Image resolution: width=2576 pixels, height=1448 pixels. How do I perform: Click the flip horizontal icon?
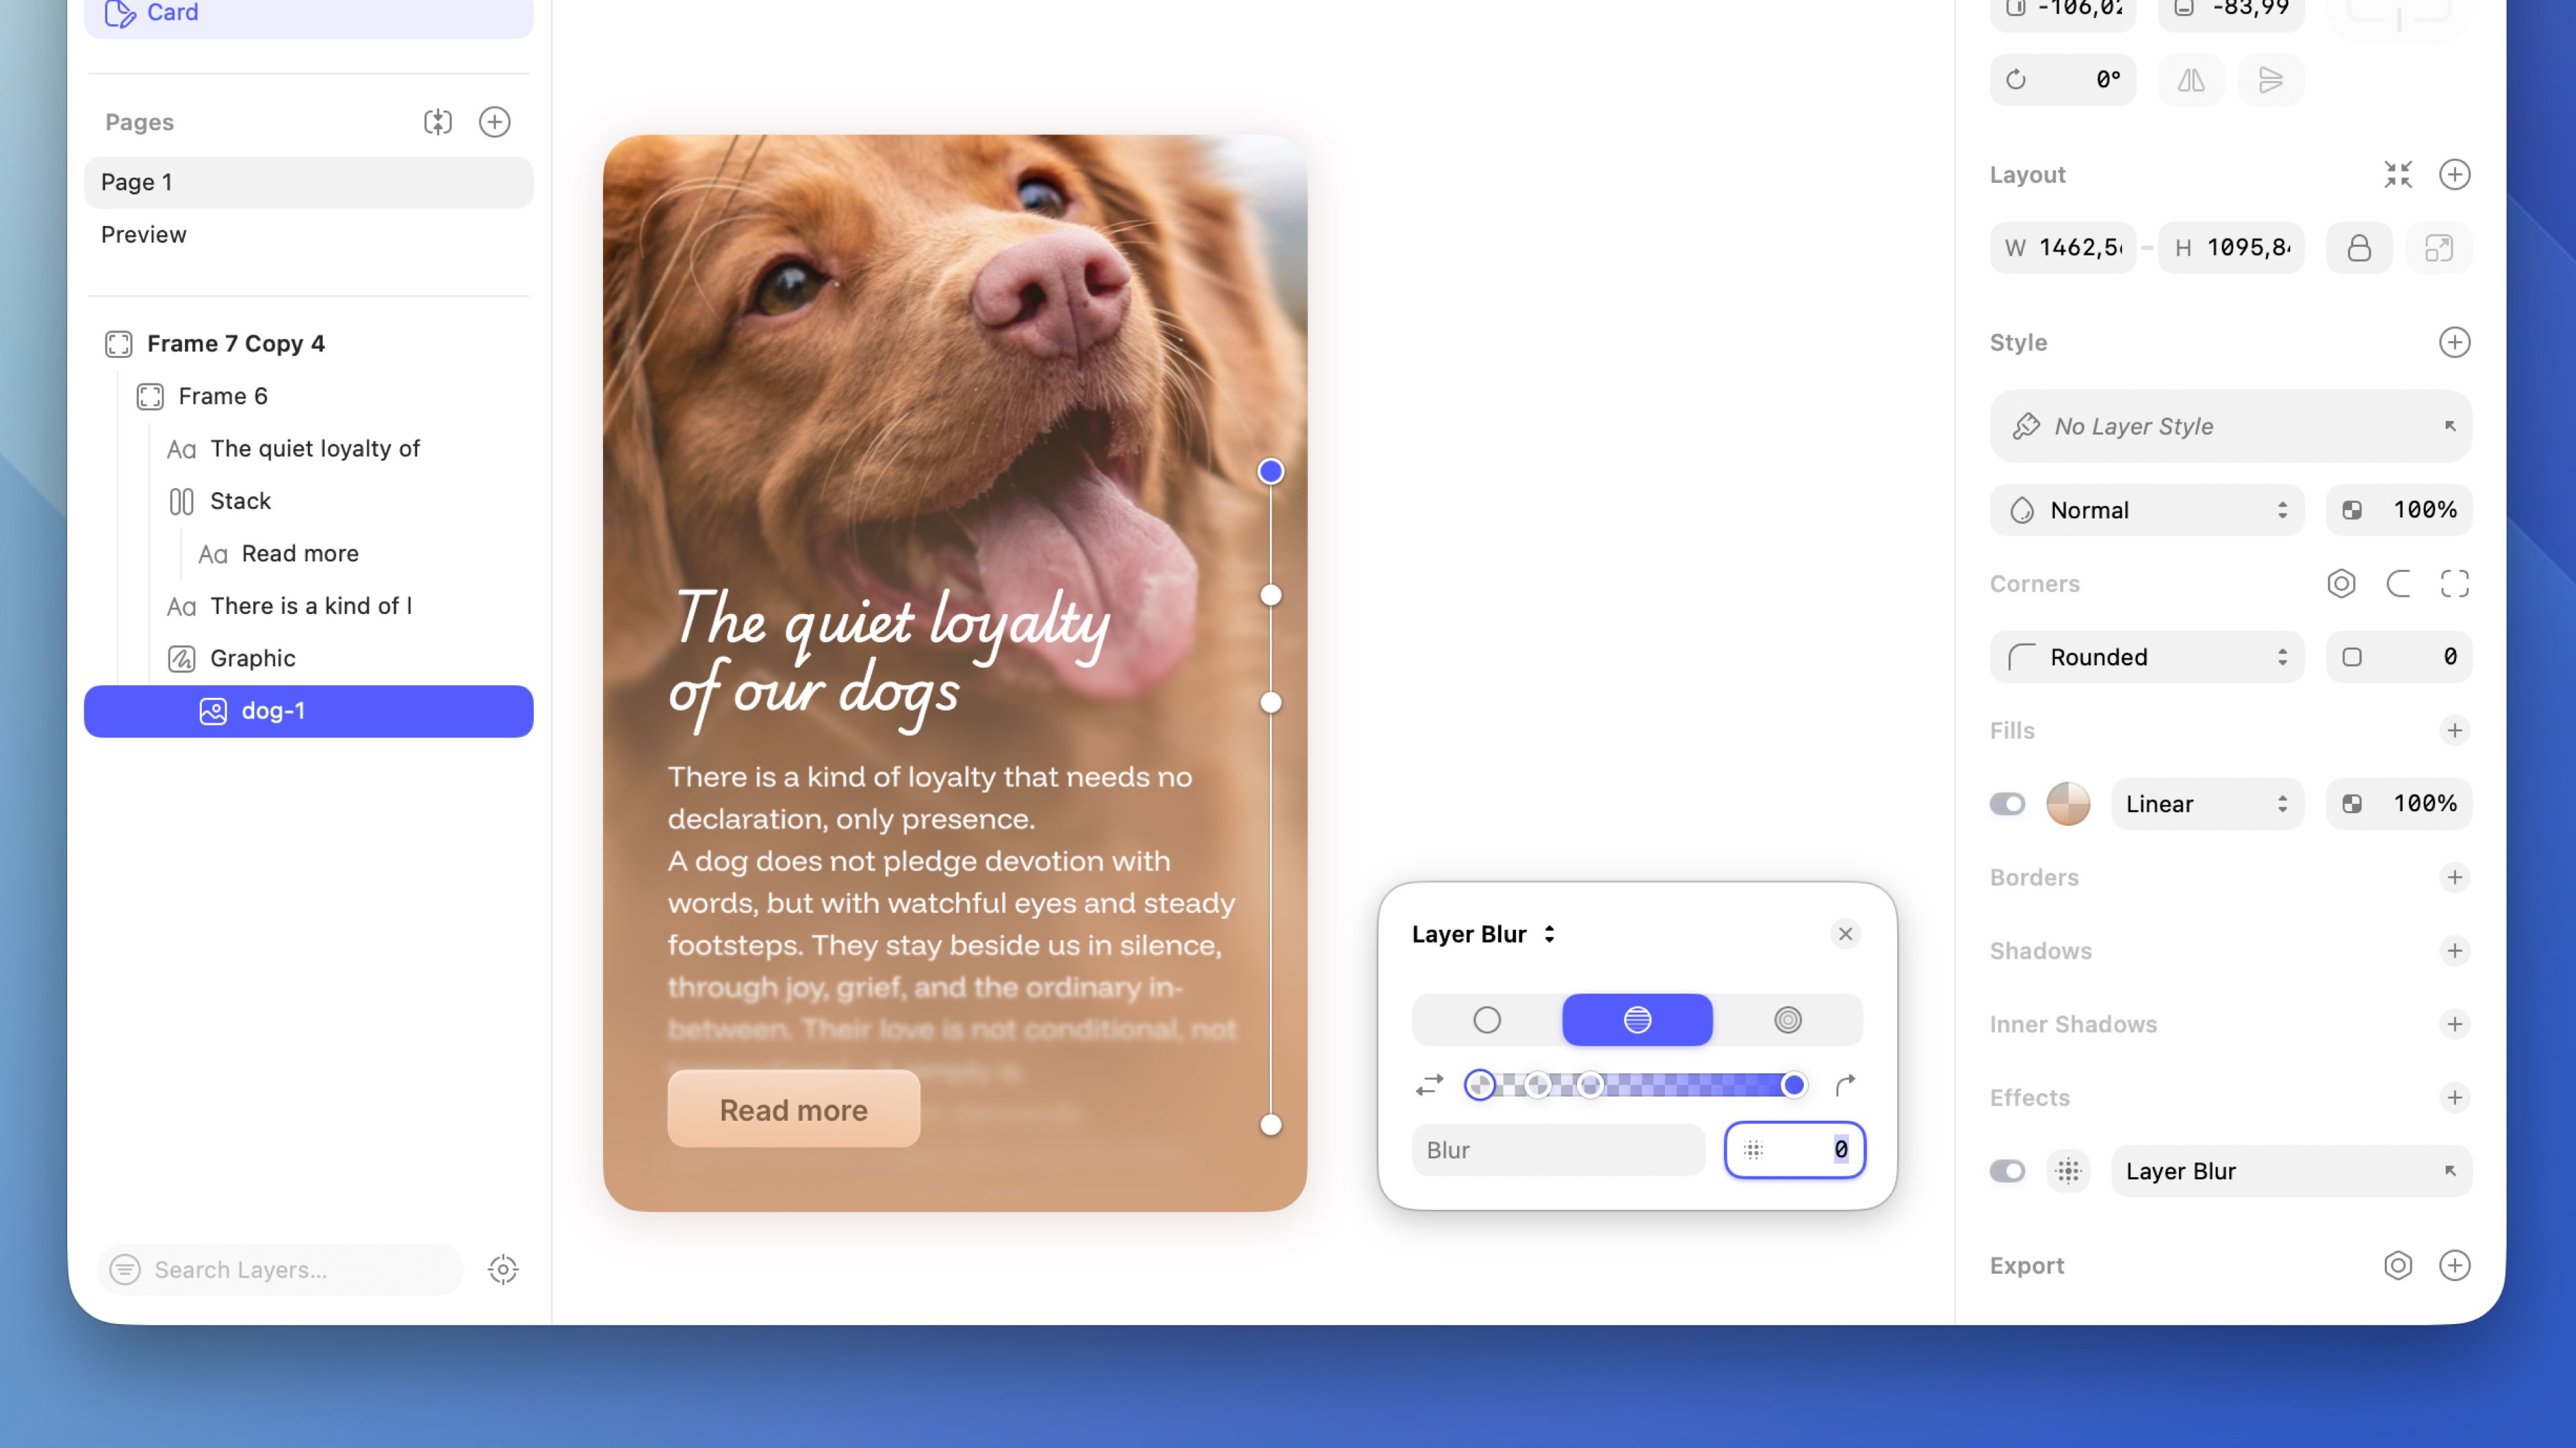2191,80
